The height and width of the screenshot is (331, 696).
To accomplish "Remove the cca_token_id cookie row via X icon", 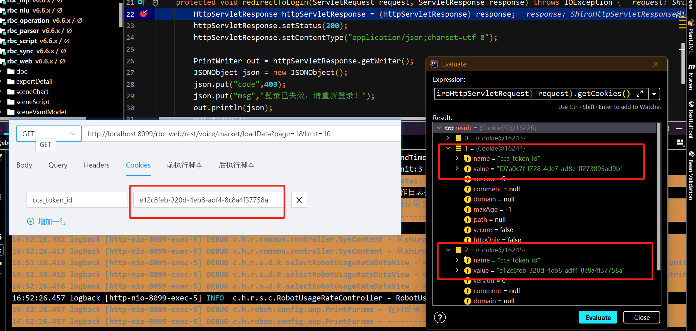I will click(299, 200).
